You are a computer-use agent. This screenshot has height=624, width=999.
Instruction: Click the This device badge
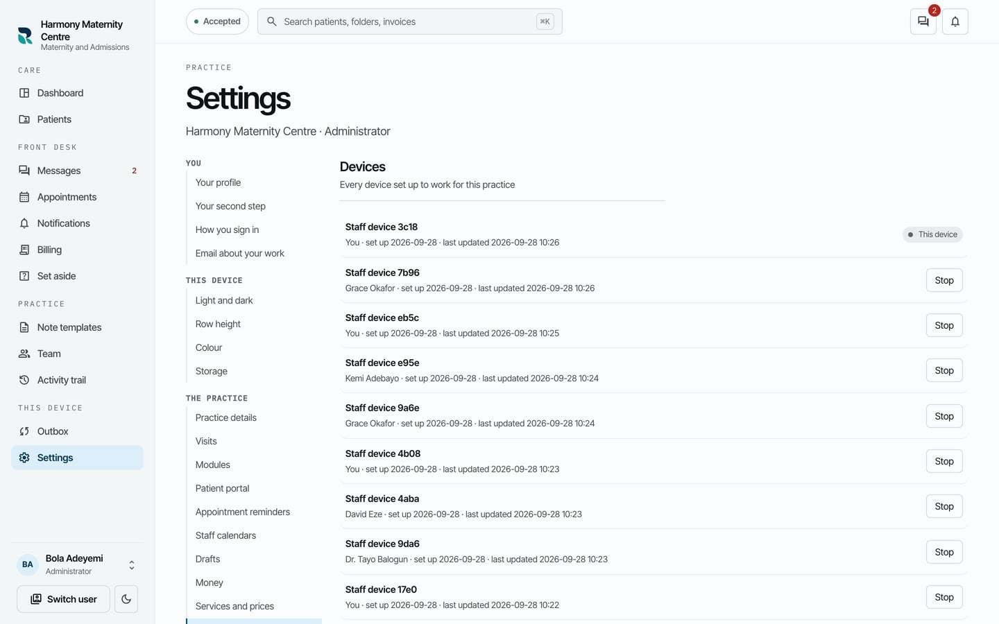pyautogui.click(x=932, y=234)
